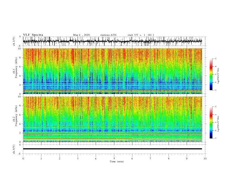Click time axis tick label "3"
The height and width of the screenshot is (178, 231).
pyautogui.click(x=78, y=159)
